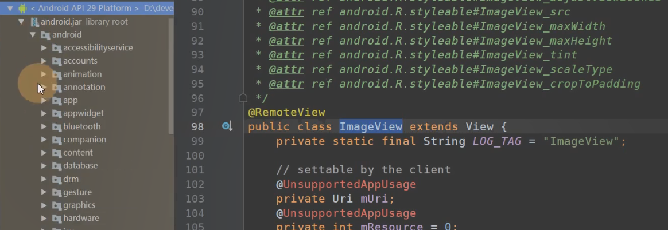This screenshot has height=230, width=668.
Task: Click the @UnsupportedAppUsage annotation on line 104
Action: click(x=346, y=213)
